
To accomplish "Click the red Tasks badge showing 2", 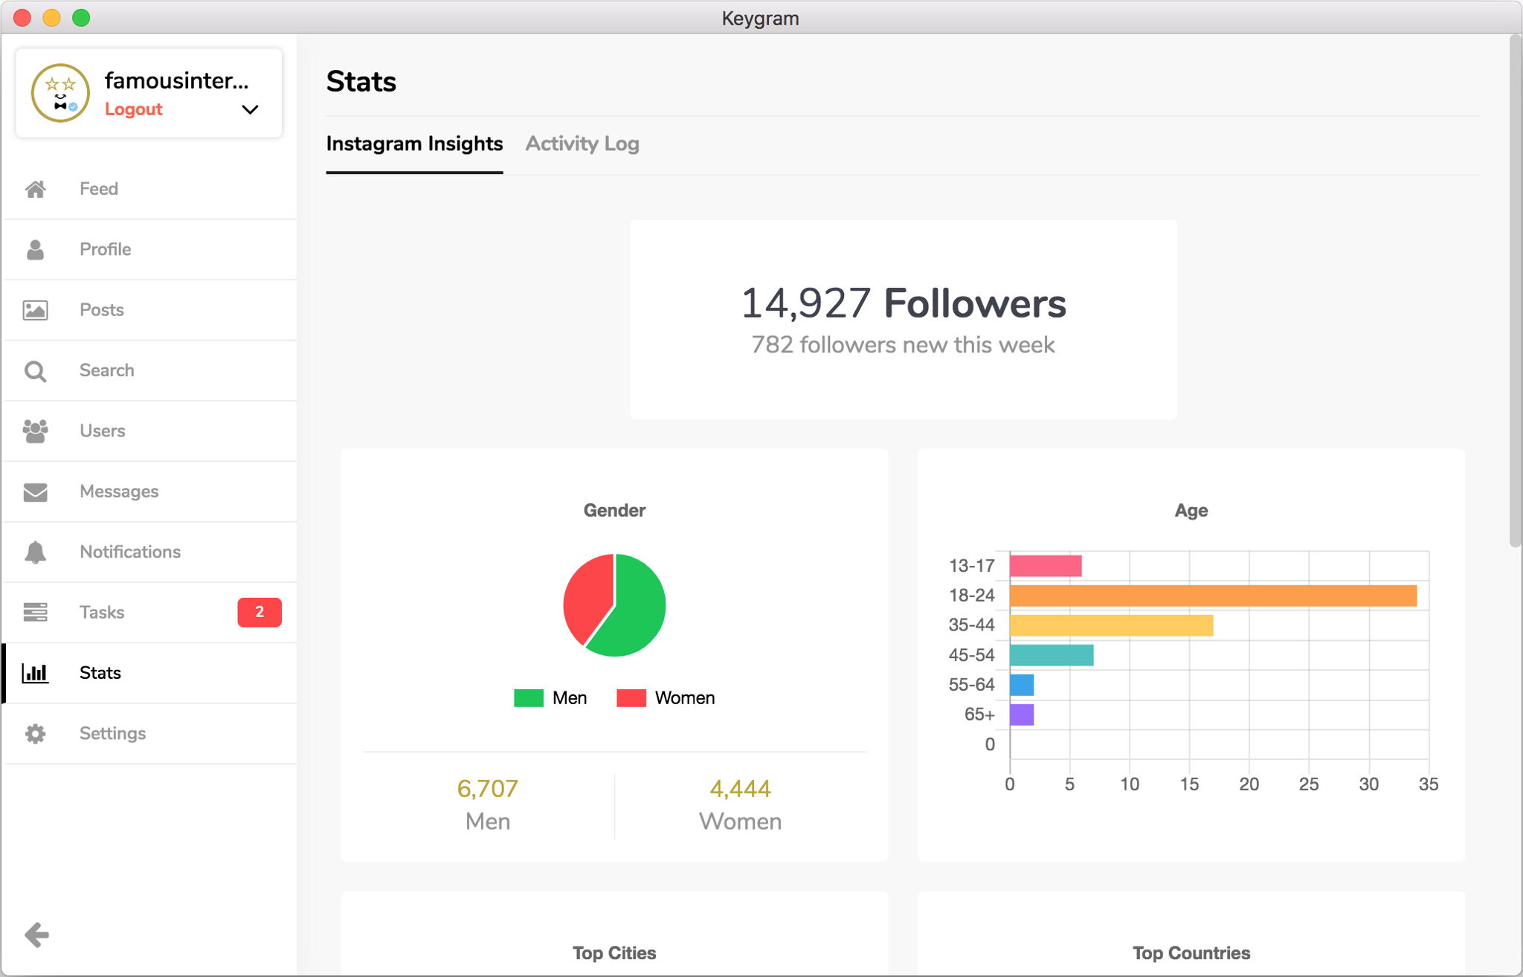I will [x=260, y=612].
